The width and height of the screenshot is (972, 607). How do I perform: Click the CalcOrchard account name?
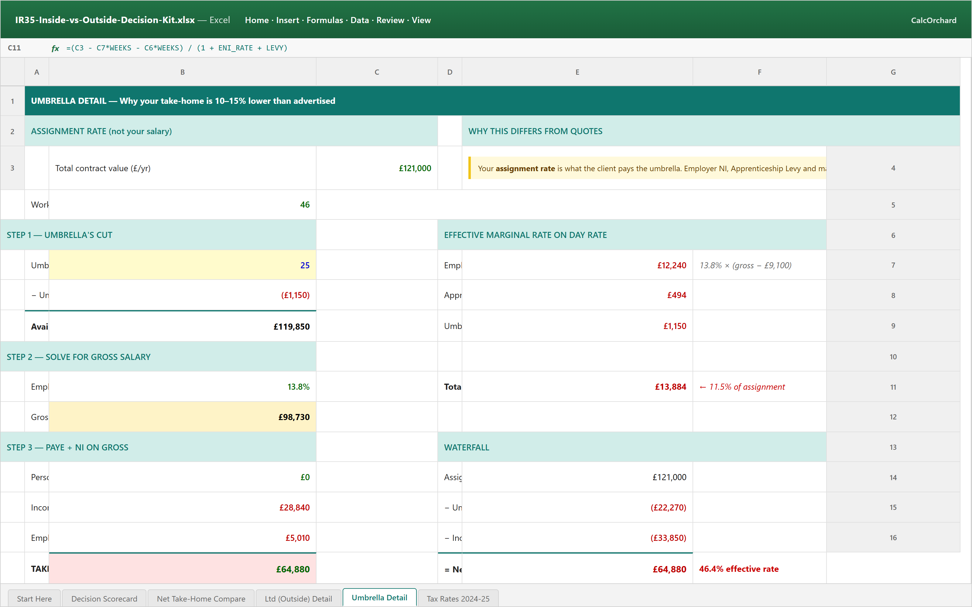[933, 20]
